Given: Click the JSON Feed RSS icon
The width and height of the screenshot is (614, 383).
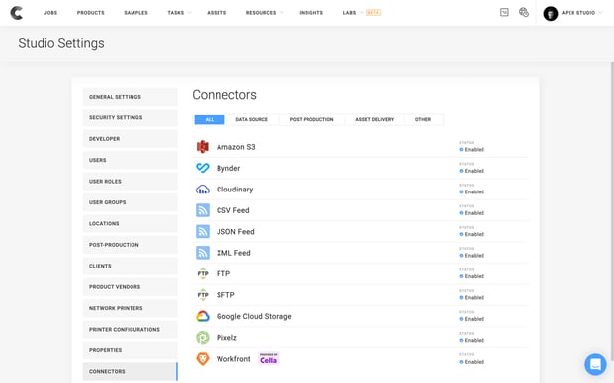Looking at the screenshot, I should point(203,231).
